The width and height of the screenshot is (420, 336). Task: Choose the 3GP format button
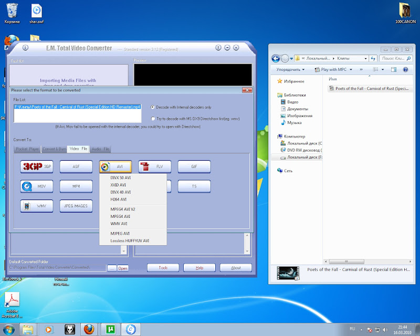pos(37,166)
